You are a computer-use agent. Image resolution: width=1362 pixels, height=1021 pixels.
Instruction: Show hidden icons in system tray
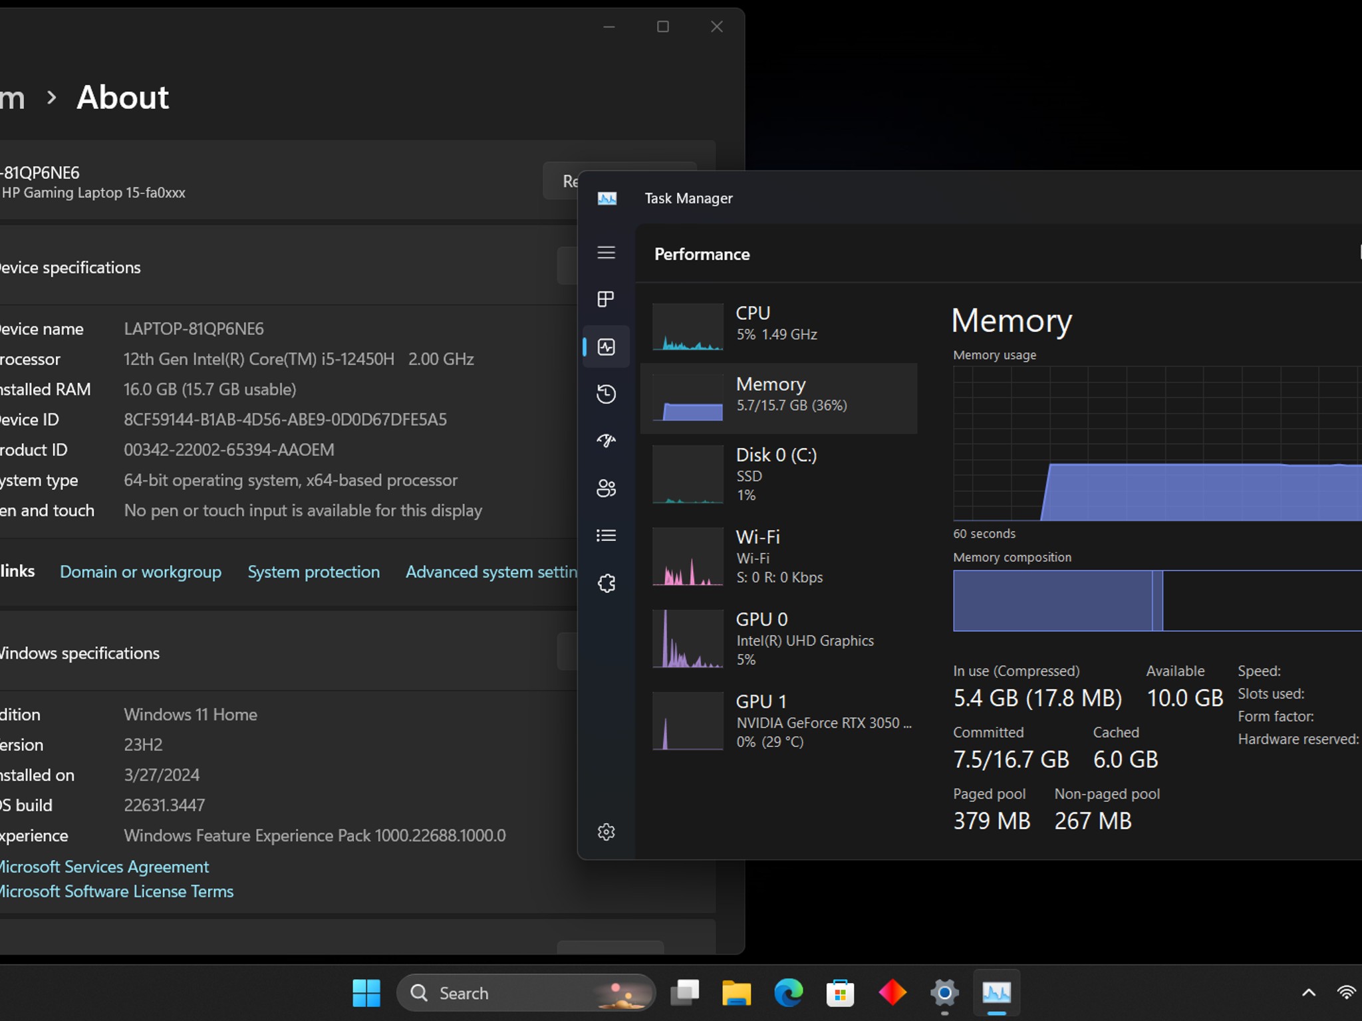(x=1308, y=993)
